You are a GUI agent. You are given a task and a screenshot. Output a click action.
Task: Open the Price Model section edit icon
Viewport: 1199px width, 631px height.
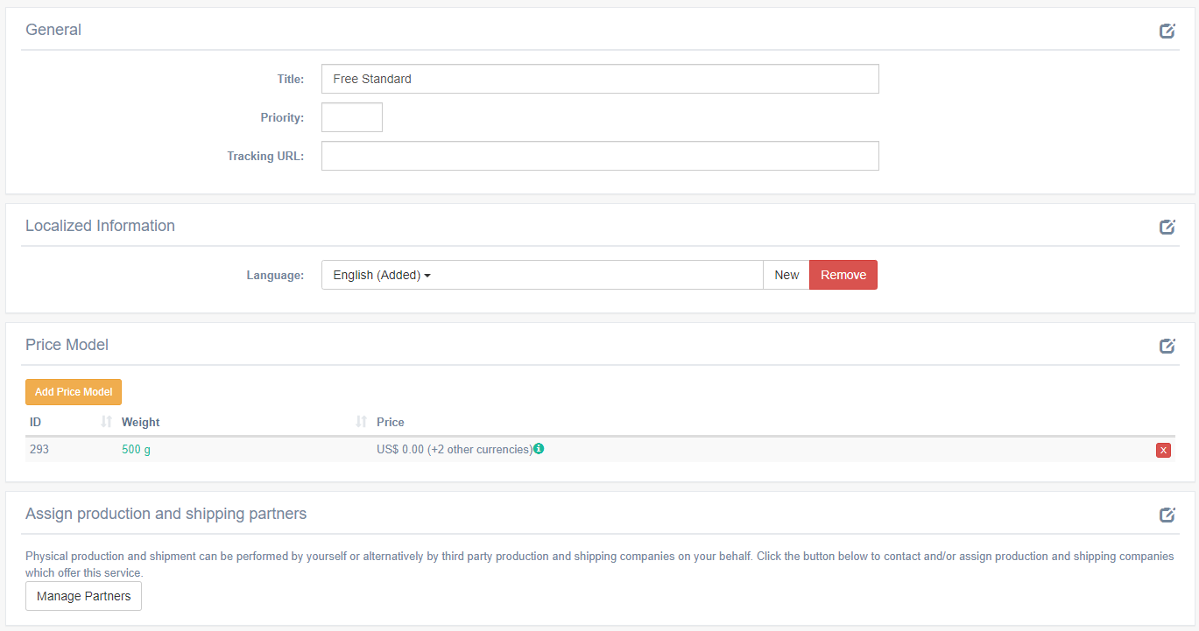[1167, 346]
